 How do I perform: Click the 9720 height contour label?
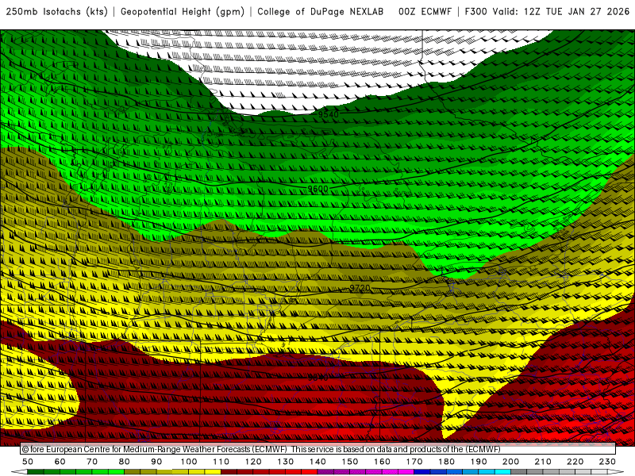(x=360, y=288)
